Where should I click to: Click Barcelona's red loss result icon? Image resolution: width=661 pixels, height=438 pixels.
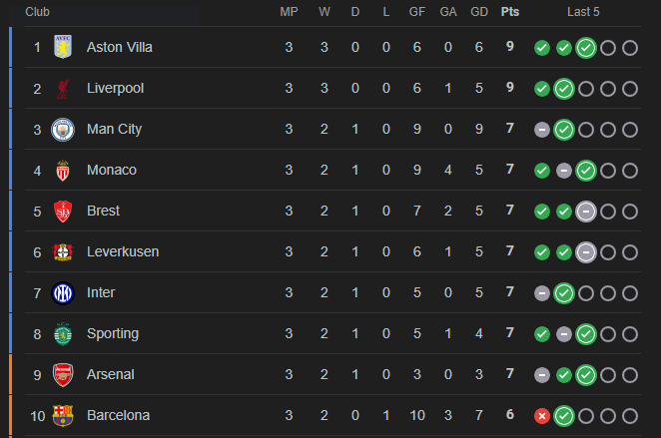tap(542, 416)
